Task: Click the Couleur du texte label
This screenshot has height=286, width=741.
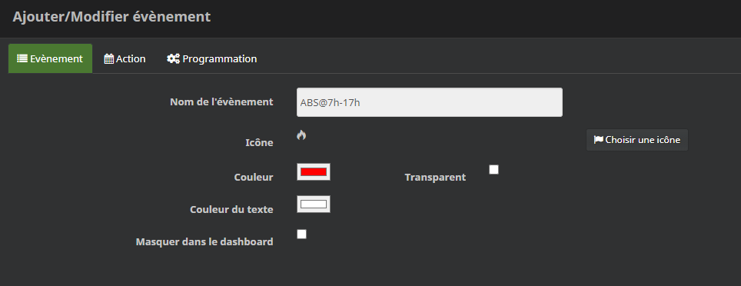Action: (x=231, y=209)
